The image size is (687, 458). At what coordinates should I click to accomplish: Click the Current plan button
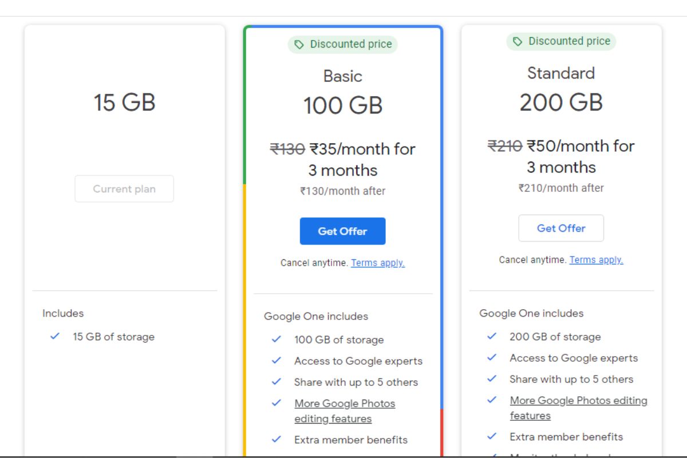[124, 188]
